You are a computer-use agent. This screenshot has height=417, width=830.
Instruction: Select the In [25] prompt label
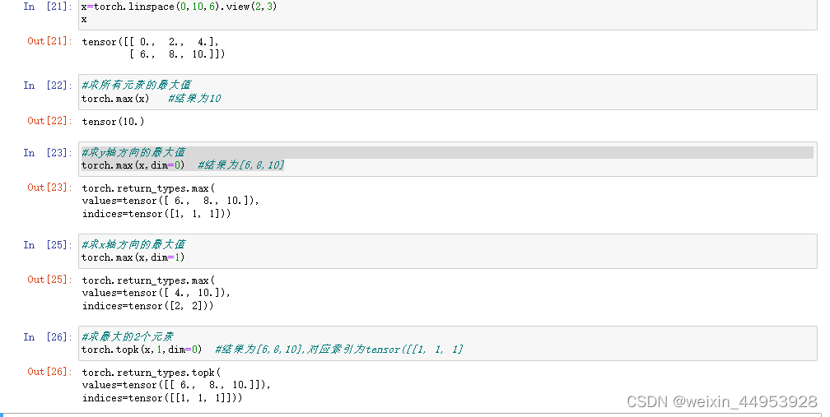(48, 245)
